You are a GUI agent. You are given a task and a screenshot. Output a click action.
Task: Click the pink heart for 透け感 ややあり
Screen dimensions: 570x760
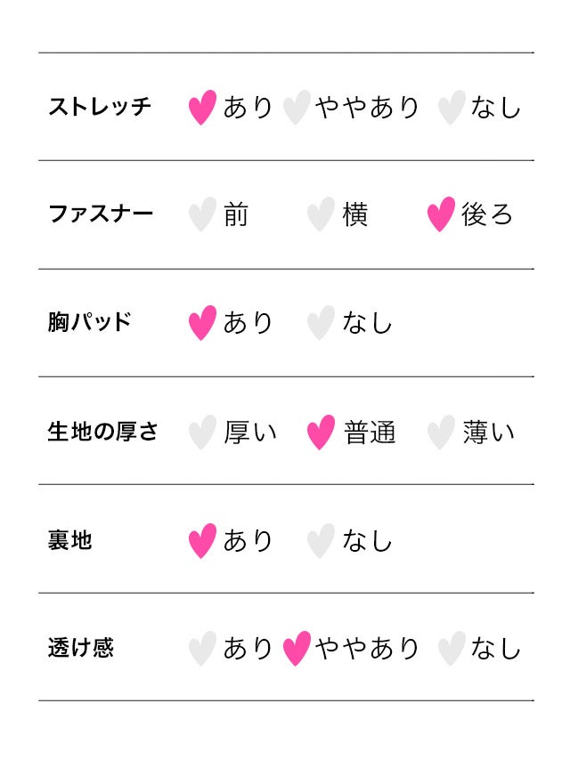click(297, 649)
